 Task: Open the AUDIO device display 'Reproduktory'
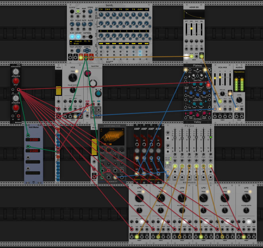pos(239,72)
